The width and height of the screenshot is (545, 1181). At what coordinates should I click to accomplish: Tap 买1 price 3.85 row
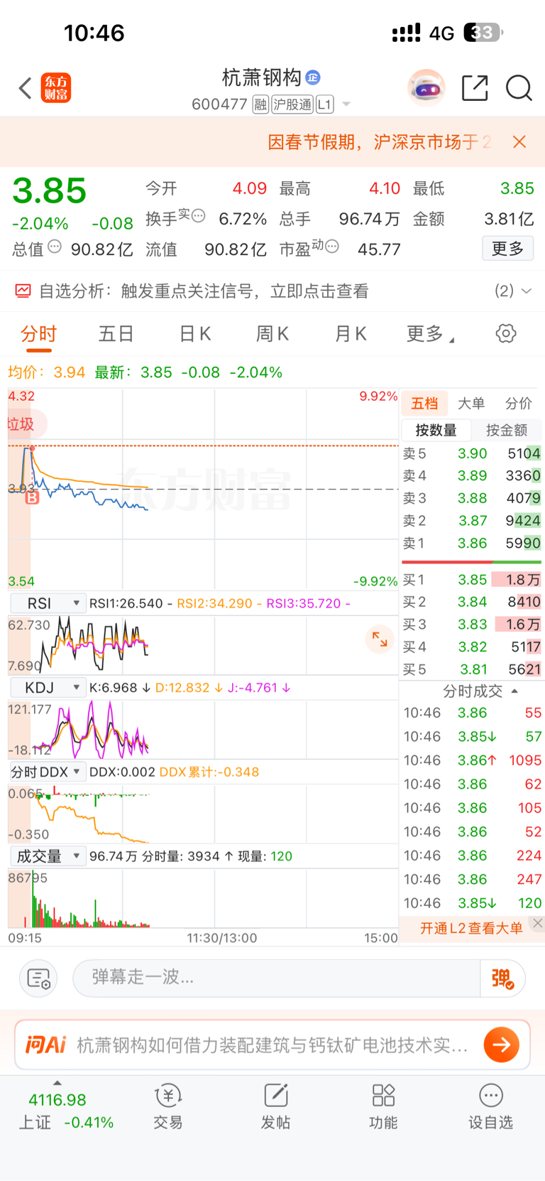pyautogui.click(x=471, y=580)
